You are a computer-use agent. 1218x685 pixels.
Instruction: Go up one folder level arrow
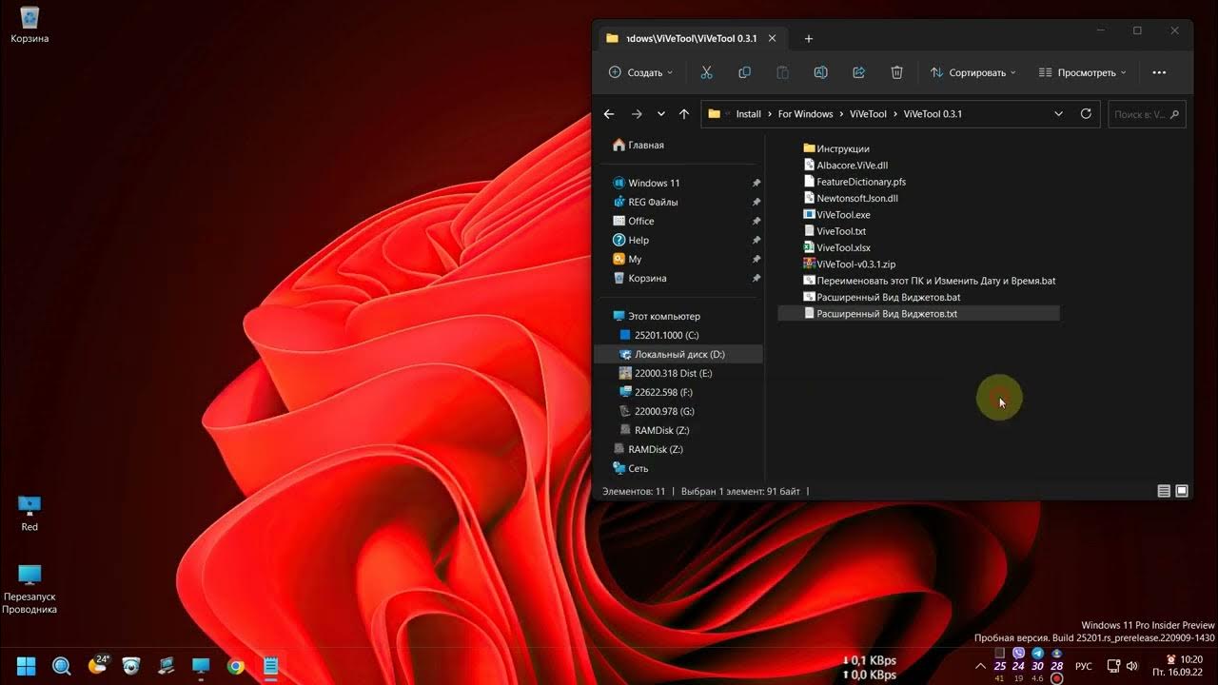pos(683,114)
